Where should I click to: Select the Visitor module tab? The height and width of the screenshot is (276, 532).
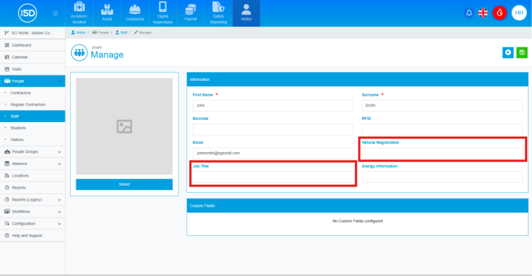pyautogui.click(x=246, y=13)
